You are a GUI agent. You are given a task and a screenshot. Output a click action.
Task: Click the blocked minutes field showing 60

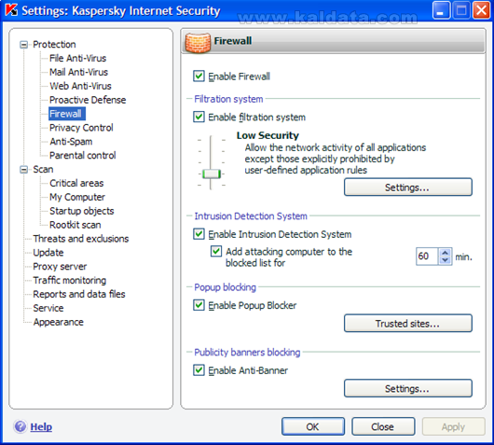tap(427, 257)
